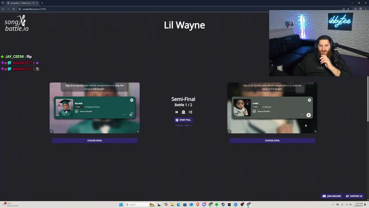
Task: Play the A Milli song preview
Action: 308,115
